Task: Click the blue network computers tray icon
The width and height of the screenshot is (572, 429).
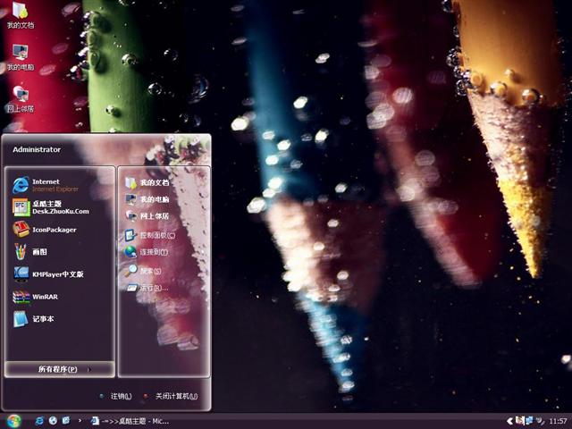Action: point(529,421)
